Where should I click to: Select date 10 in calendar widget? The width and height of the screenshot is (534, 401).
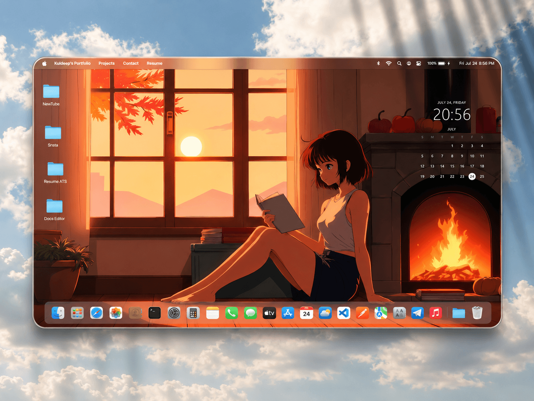click(x=472, y=156)
